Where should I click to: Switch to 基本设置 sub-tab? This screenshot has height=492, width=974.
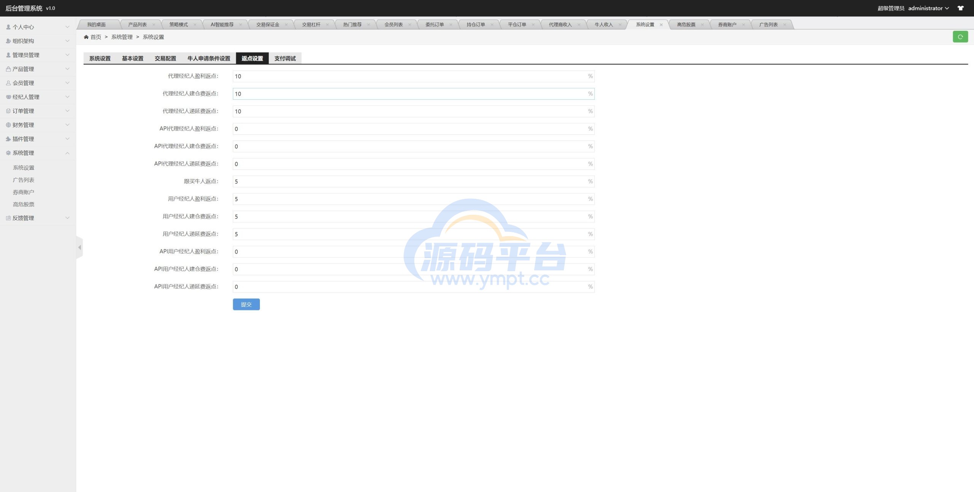(132, 58)
